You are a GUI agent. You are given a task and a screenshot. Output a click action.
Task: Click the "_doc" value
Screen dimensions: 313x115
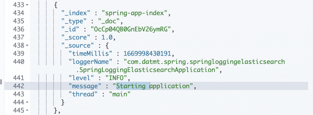(x=109, y=21)
